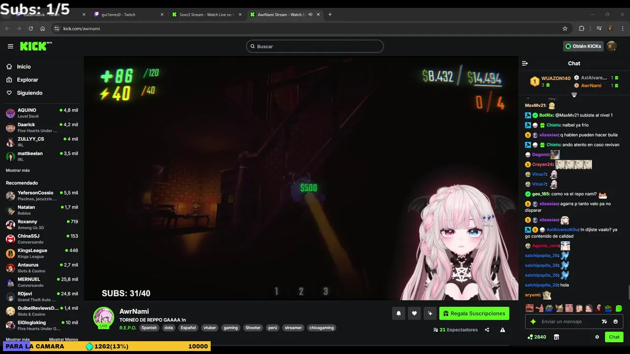Open KingsLeague recommended channel
This screenshot has height=354, width=630.
pos(42,253)
